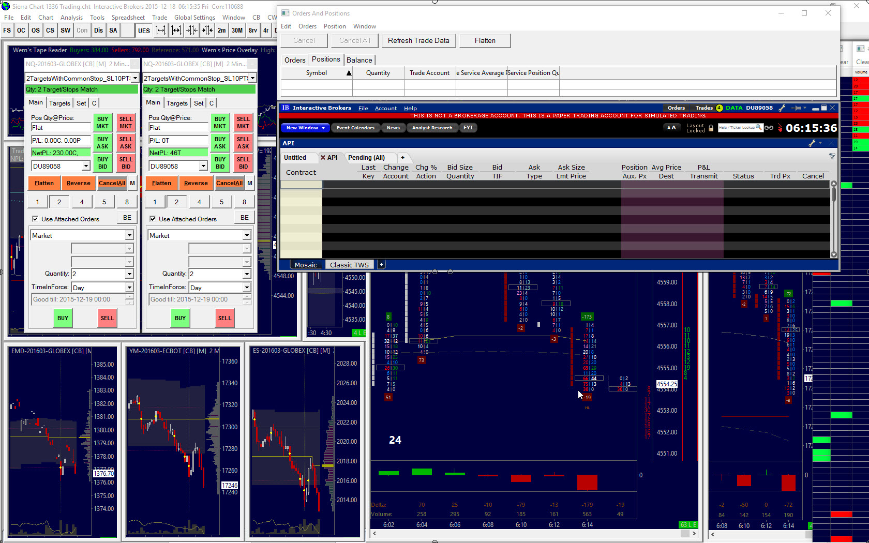
Task: Add a layout with the plus beside Classic TWS
Action: pos(381,265)
